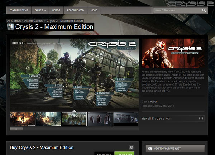Open the Games dropdown menu

point(40,10)
